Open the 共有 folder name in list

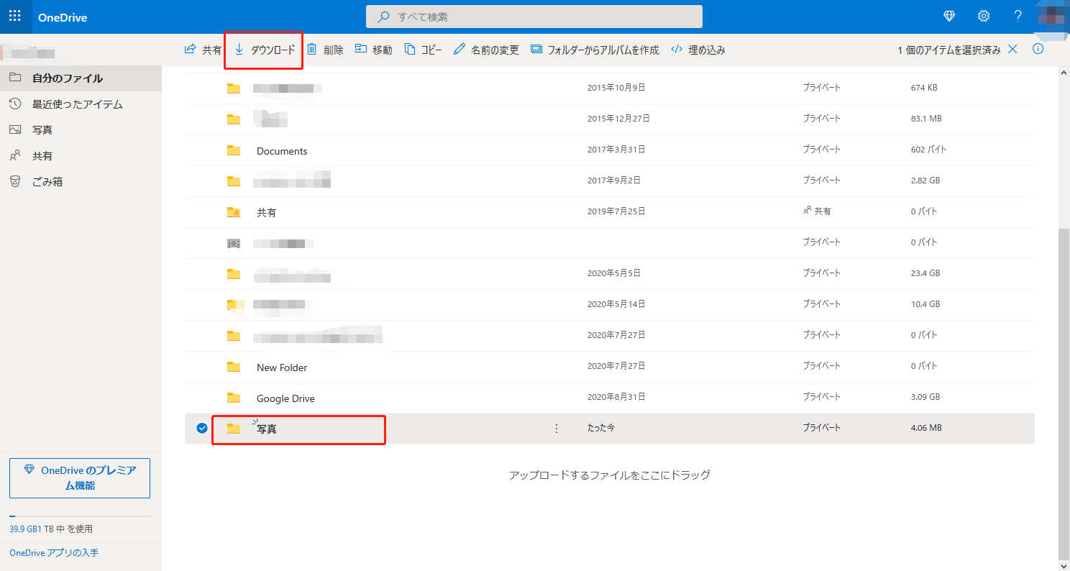click(x=267, y=213)
